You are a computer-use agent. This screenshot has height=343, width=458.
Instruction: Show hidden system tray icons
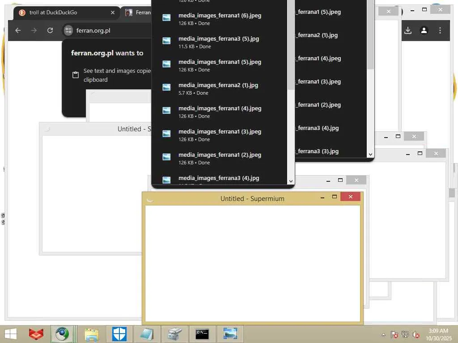click(x=383, y=335)
